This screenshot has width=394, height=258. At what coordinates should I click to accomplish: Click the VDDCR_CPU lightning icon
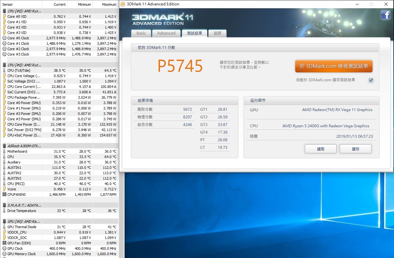[4, 232]
